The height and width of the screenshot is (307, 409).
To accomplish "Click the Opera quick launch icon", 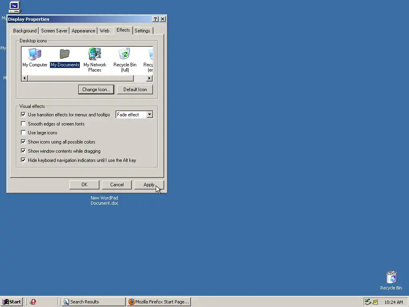I will pos(33,302).
